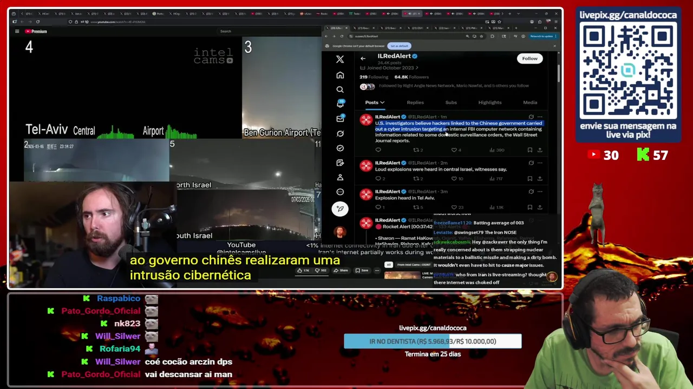The image size is (693, 389).
Task: Open the YouTube hamburger guide menu
Action: click(17, 31)
